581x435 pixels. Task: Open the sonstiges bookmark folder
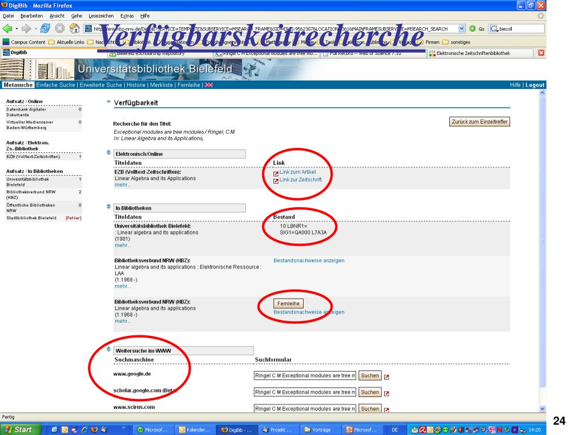pyautogui.click(x=456, y=42)
